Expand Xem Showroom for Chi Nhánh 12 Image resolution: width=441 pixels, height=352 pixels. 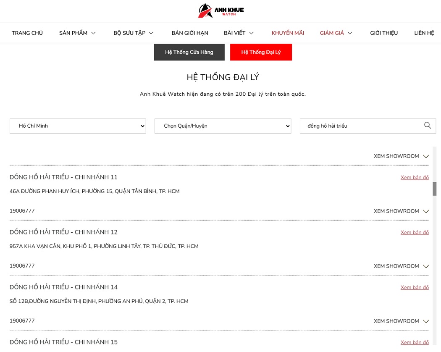coord(402,266)
